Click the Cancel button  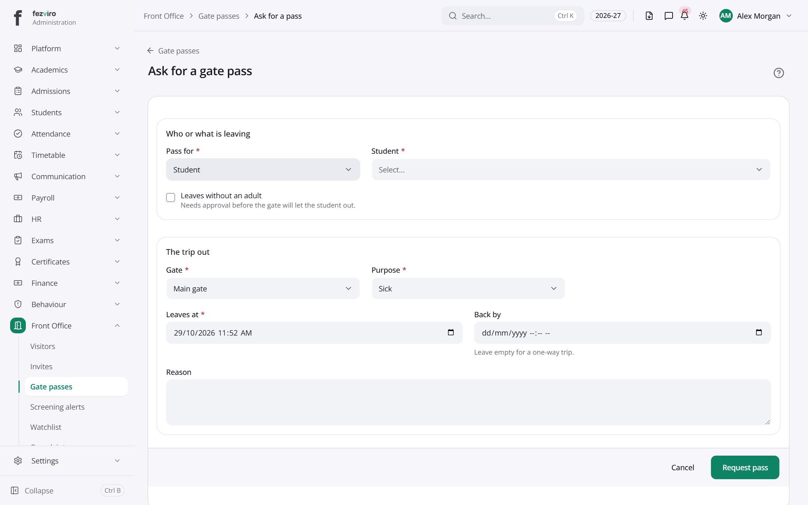683,467
